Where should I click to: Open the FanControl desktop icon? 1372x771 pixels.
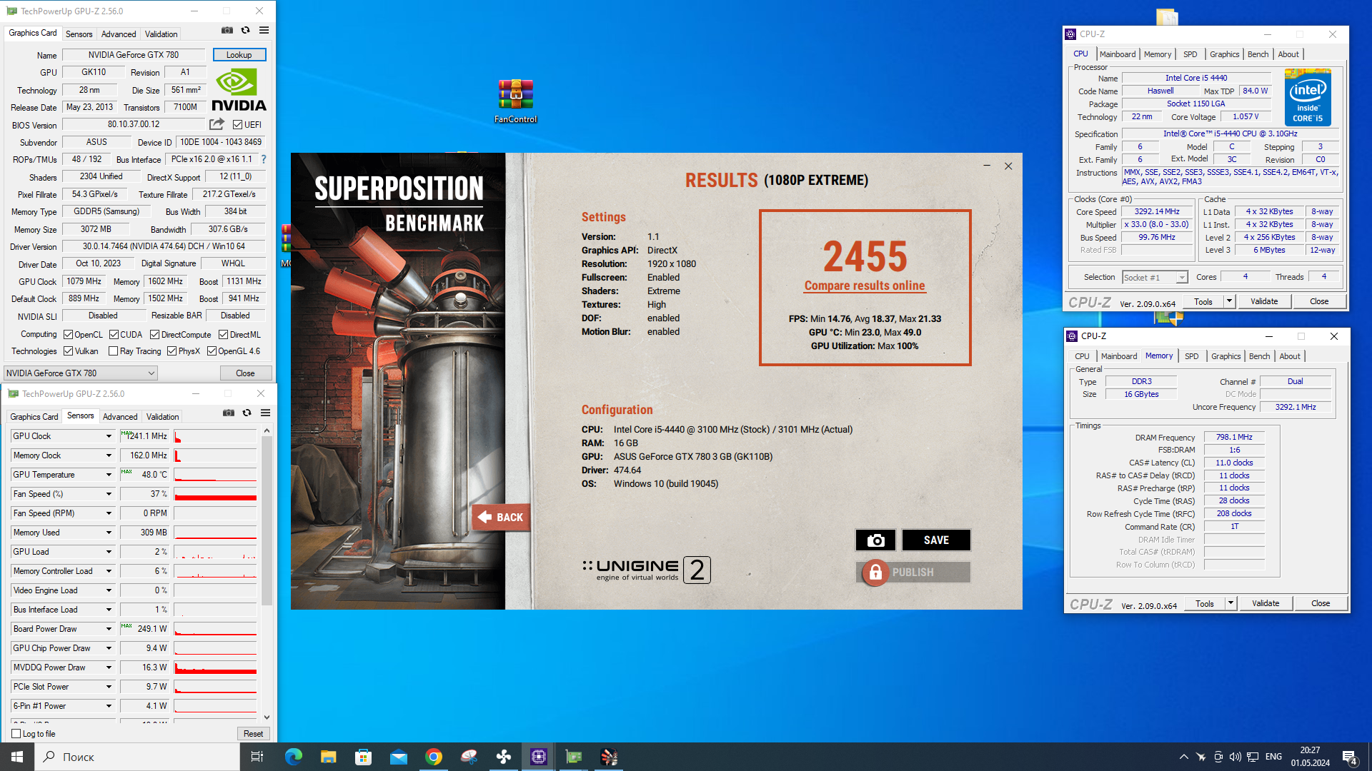click(x=515, y=101)
